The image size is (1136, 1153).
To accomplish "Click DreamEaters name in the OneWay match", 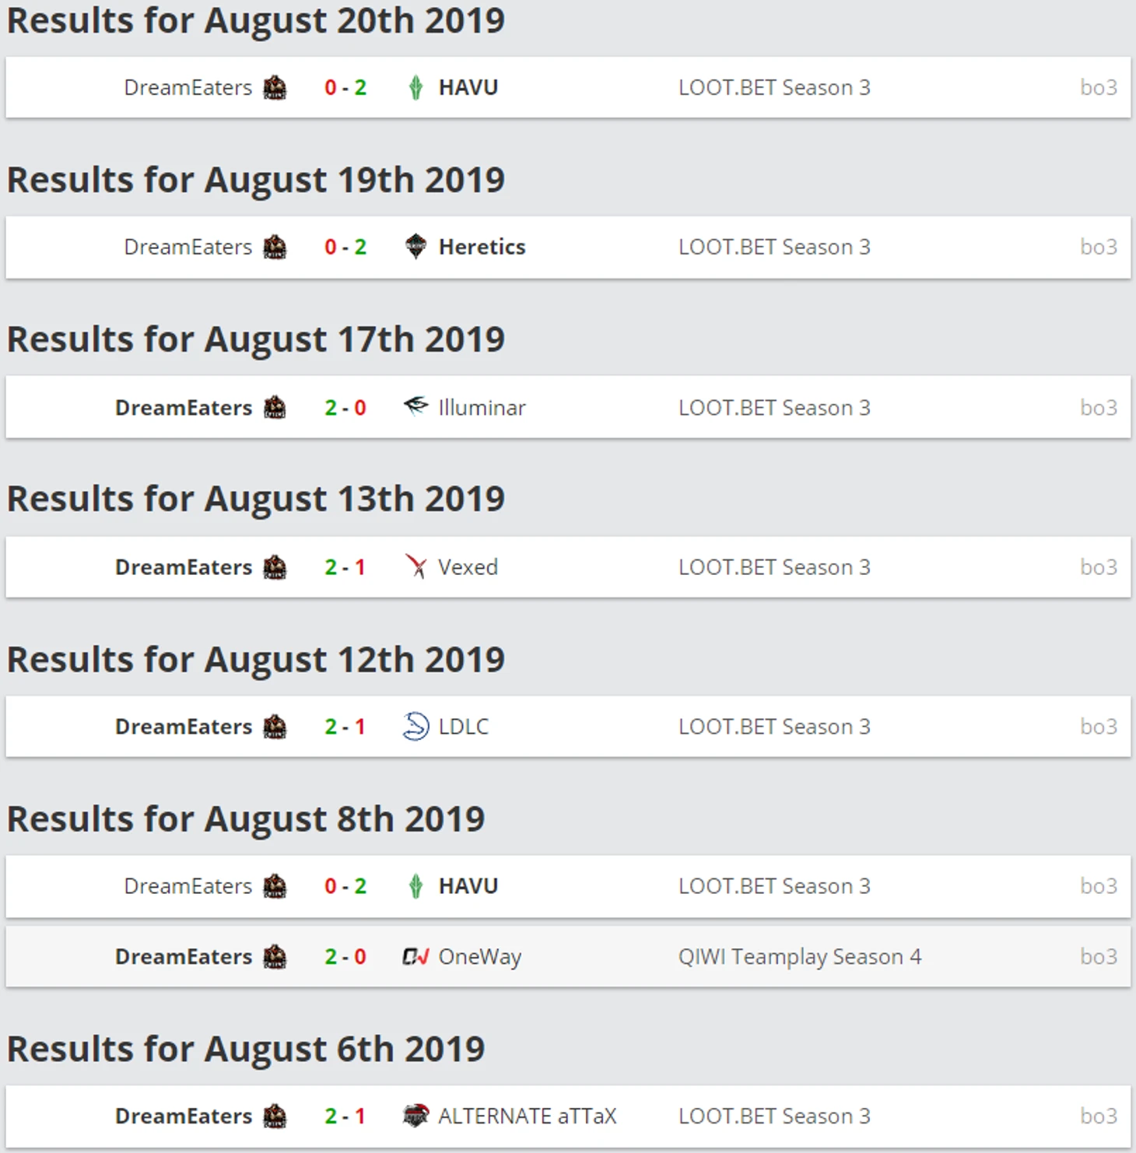I will pos(184,956).
